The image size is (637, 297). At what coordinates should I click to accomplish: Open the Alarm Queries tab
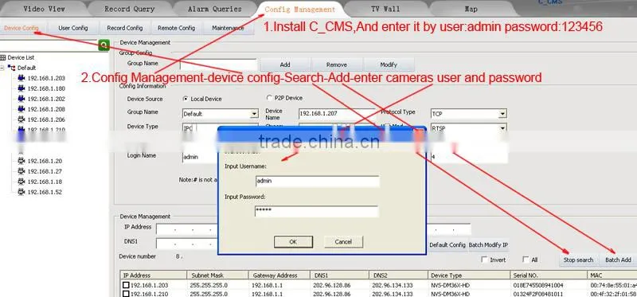(x=214, y=9)
